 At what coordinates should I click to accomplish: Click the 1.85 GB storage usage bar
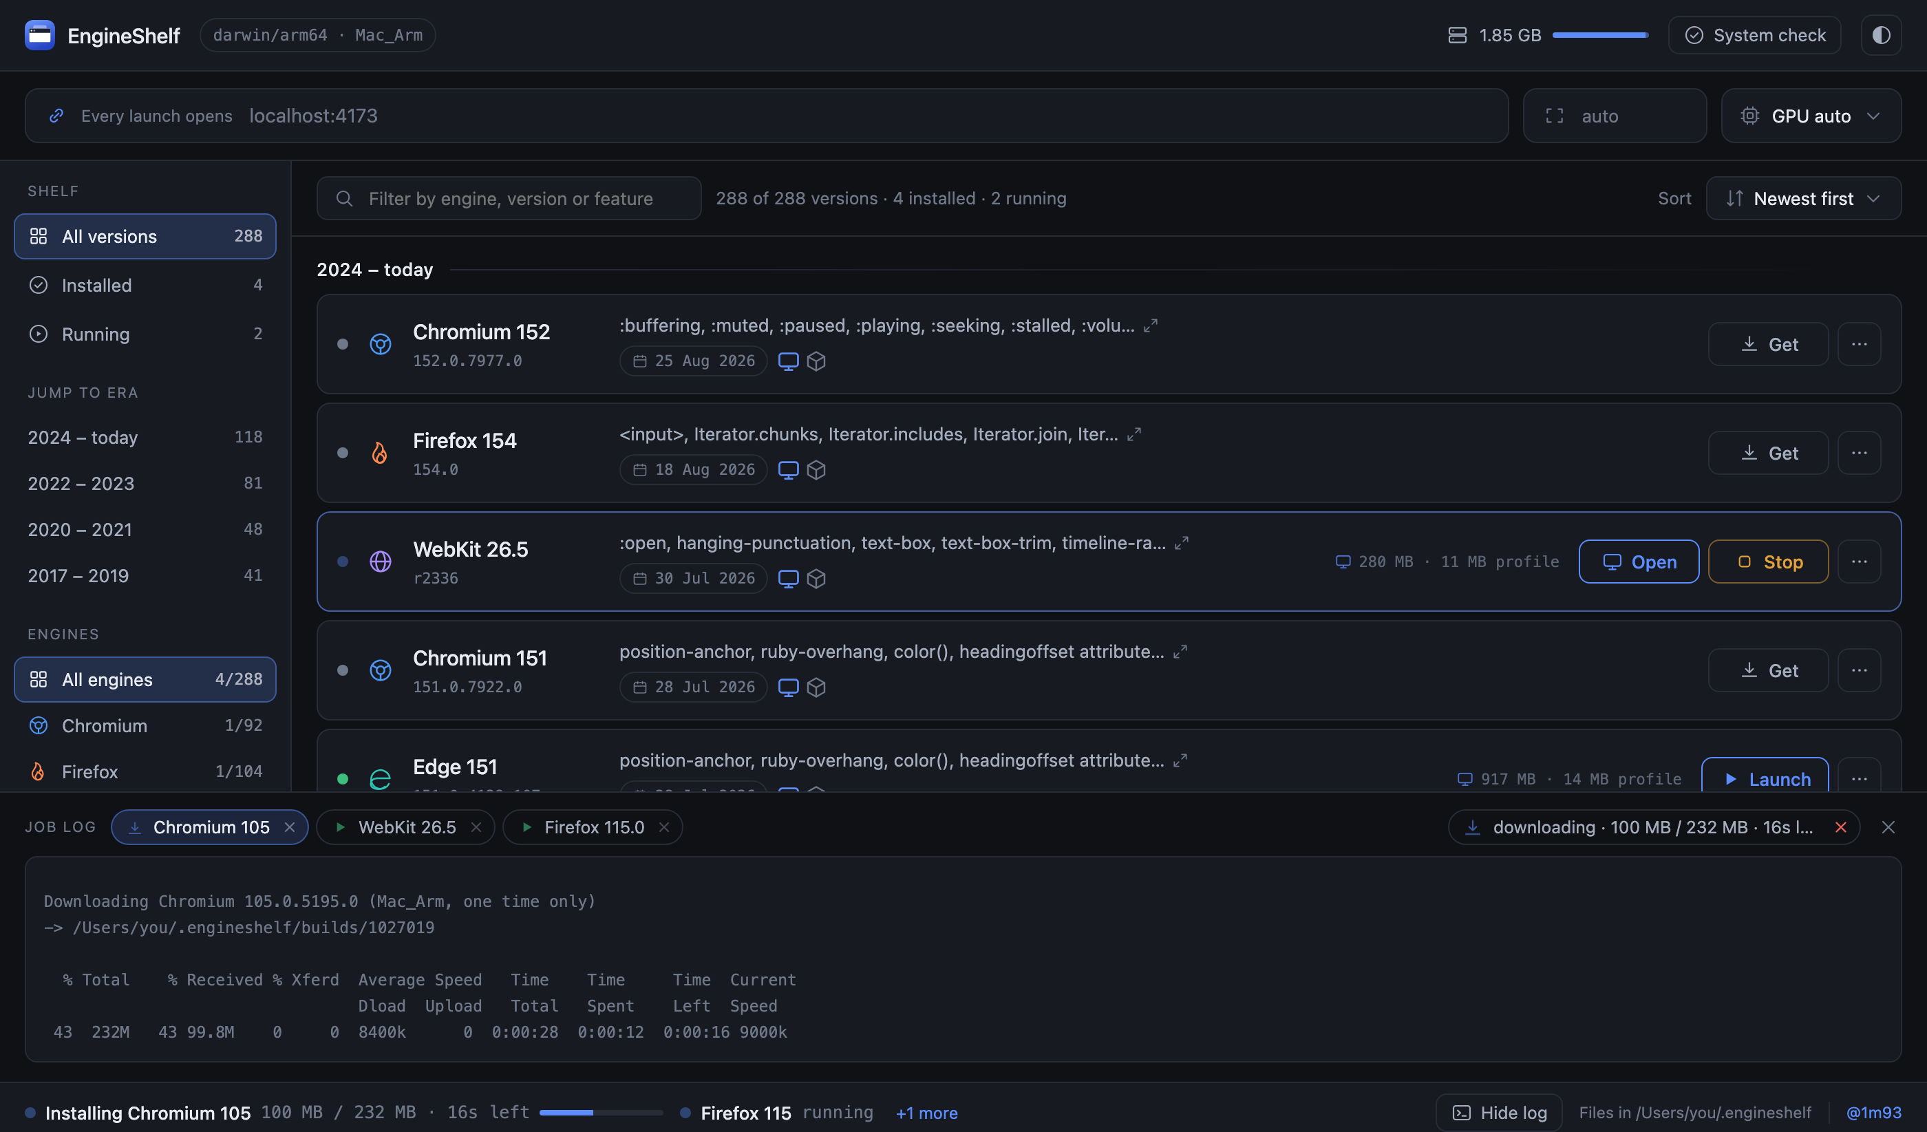[1601, 35]
